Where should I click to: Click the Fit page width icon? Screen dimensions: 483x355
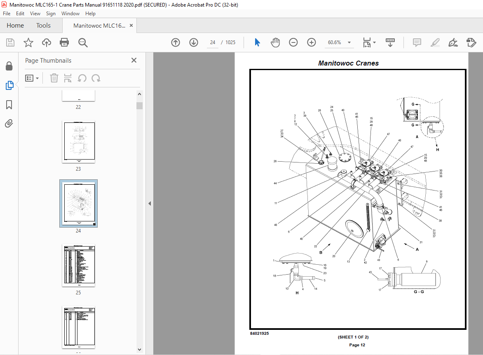[367, 42]
